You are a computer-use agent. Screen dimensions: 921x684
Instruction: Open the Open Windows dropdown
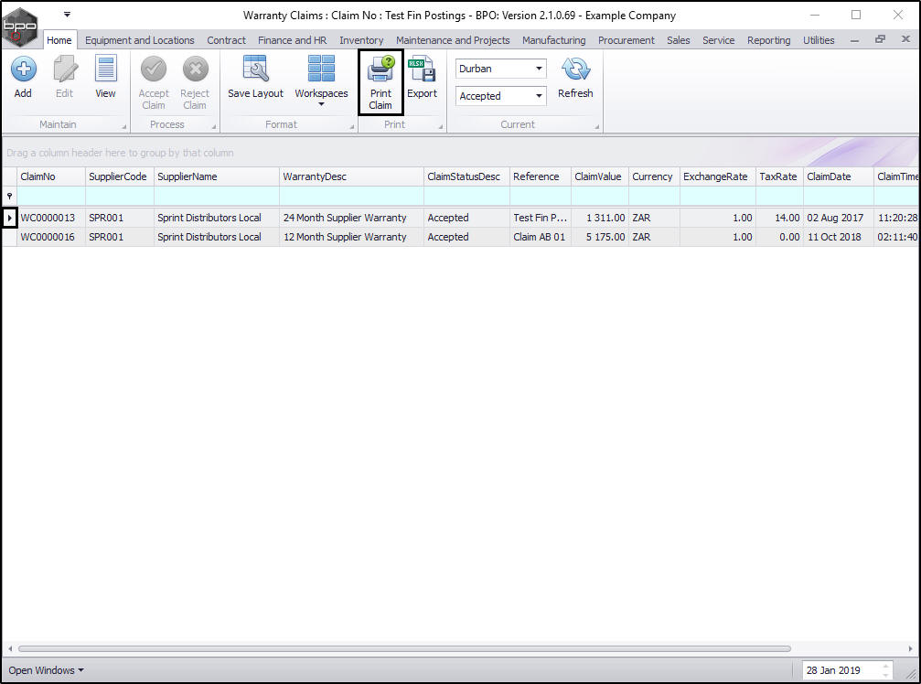(46, 670)
